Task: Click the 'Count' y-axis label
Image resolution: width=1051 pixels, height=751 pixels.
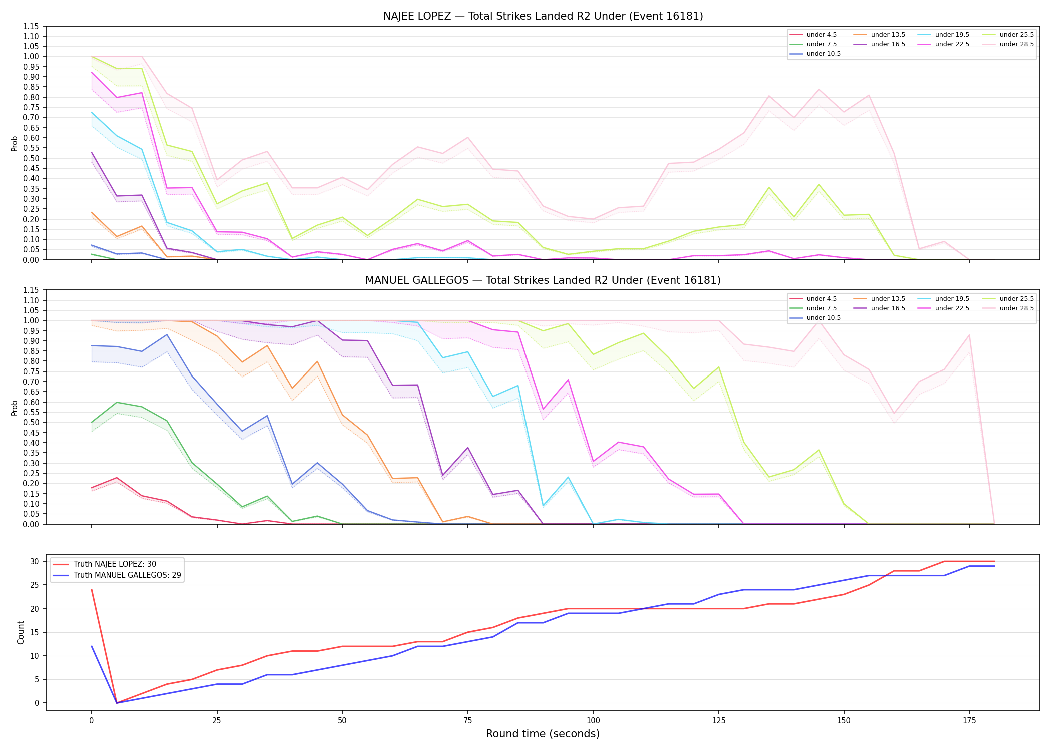Action: [x=21, y=632]
